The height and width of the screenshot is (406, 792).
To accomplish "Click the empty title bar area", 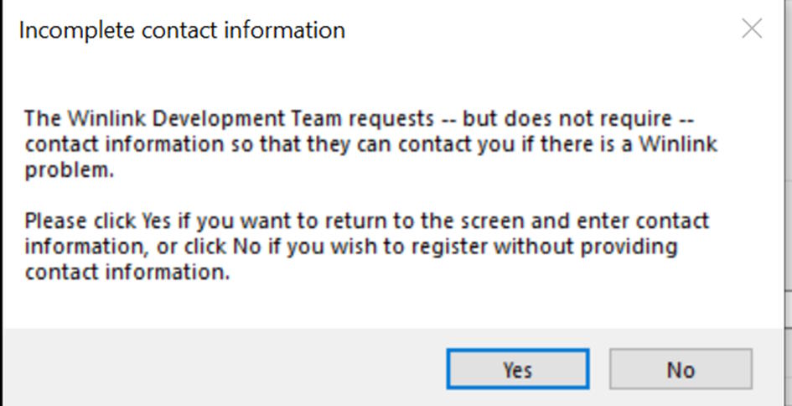I will tap(536, 31).
